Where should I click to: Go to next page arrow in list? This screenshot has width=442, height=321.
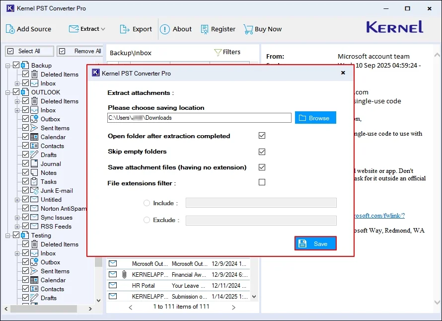point(234,307)
